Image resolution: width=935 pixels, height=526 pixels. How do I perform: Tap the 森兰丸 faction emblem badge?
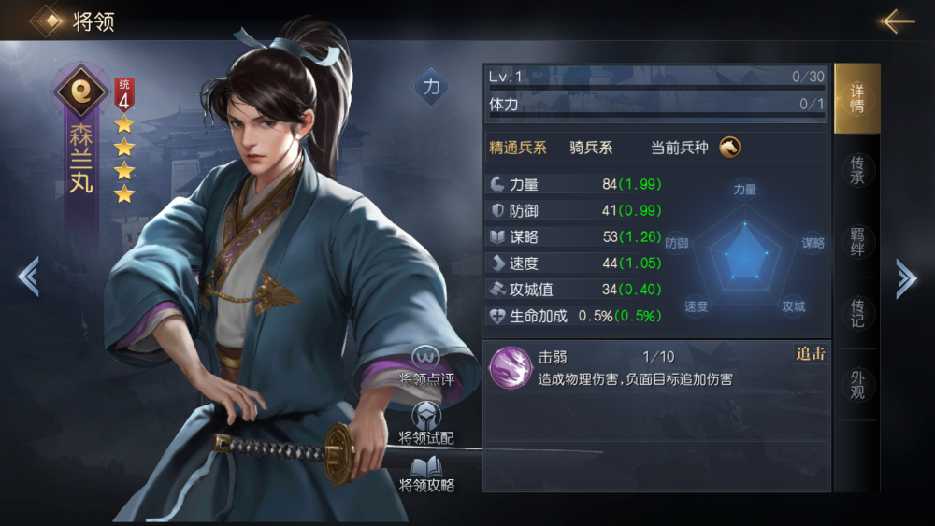[81, 91]
